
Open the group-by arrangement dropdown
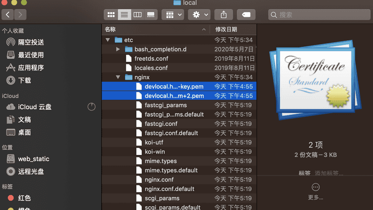click(x=173, y=15)
